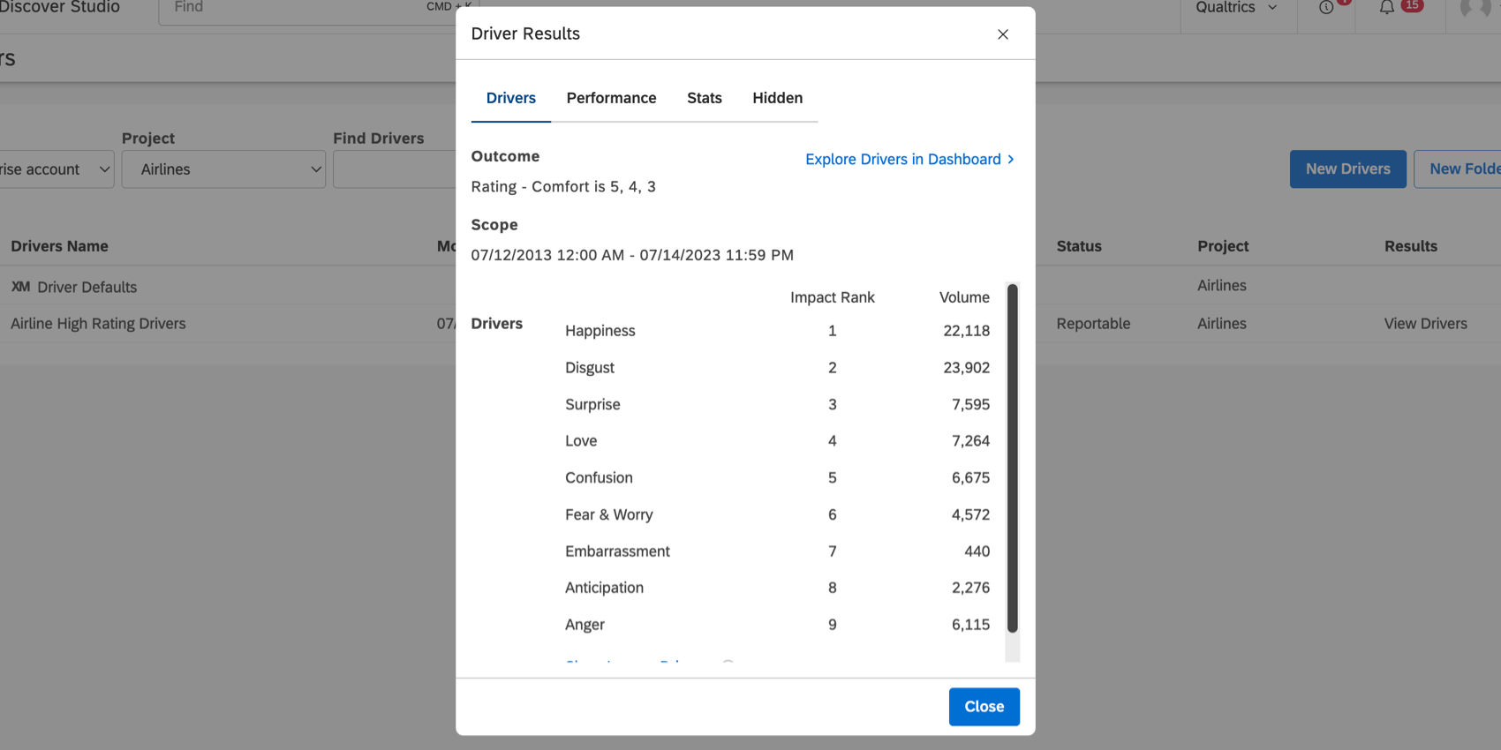
Task: Focus the Find Drivers input field
Action: [x=395, y=169]
